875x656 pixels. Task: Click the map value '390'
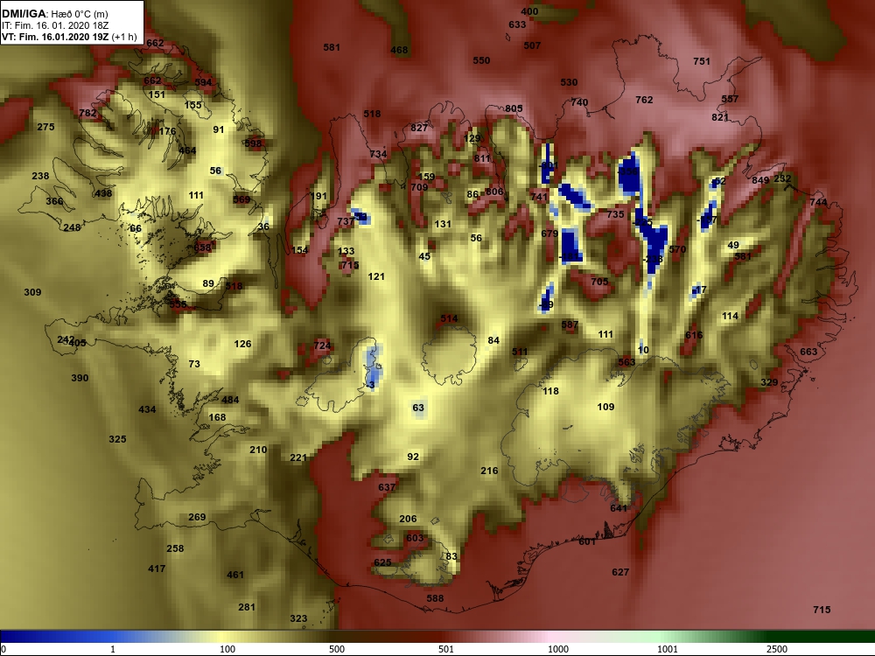80,378
